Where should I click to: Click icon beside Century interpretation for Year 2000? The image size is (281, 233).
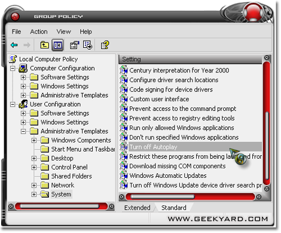click(x=124, y=70)
